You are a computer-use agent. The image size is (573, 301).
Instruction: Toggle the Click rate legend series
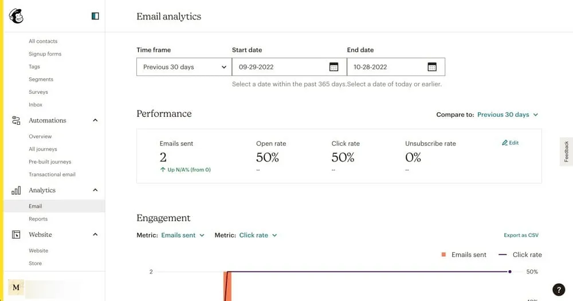[x=520, y=255]
